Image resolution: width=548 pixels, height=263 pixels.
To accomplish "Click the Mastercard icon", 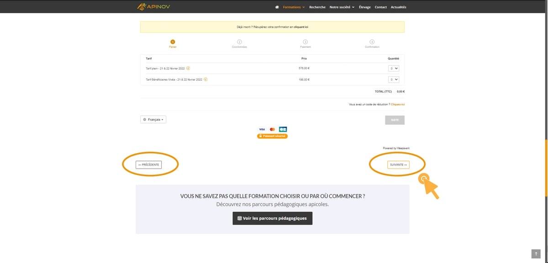I will coord(273,129).
